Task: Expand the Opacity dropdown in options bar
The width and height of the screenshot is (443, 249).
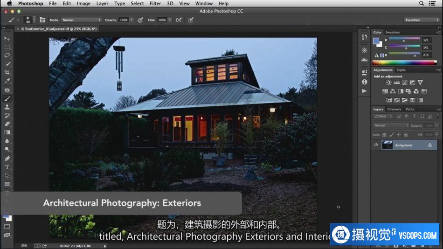Action: pos(131,20)
